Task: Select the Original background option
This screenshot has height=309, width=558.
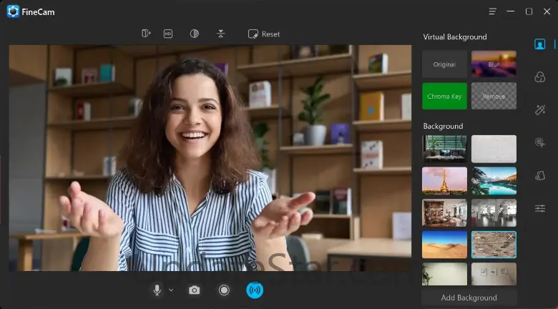Action: click(444, 64)
